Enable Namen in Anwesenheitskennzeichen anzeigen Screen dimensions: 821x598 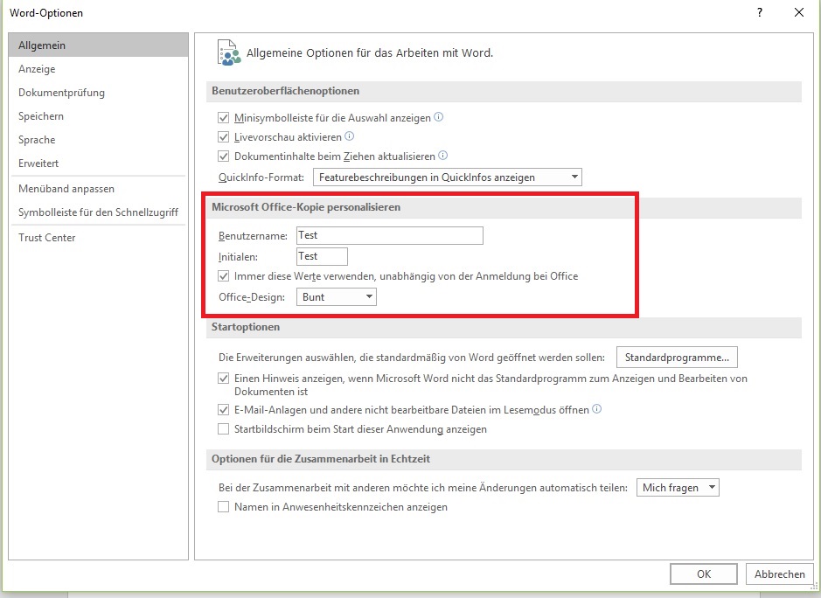pyautogui.click(x=224, y=507)
